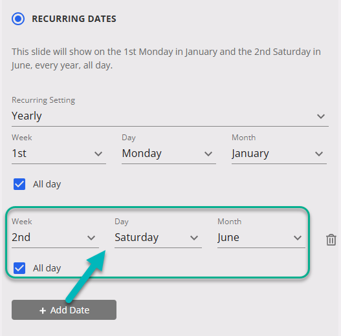This screenshot has height=336, width=341.
Task: Click the chevron arrow next to June
Action: (x=298, y=238)
